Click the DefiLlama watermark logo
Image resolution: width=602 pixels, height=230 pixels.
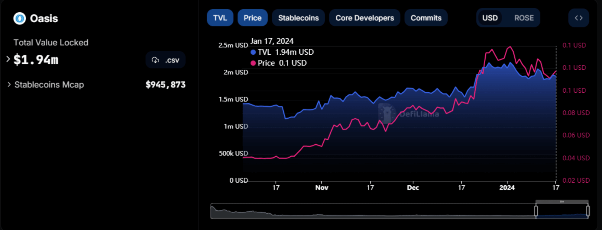[387, 113]
